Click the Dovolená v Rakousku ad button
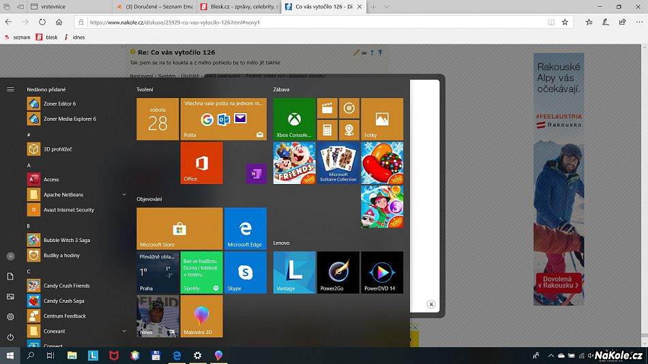648x364 pixels. pos(559,282)
